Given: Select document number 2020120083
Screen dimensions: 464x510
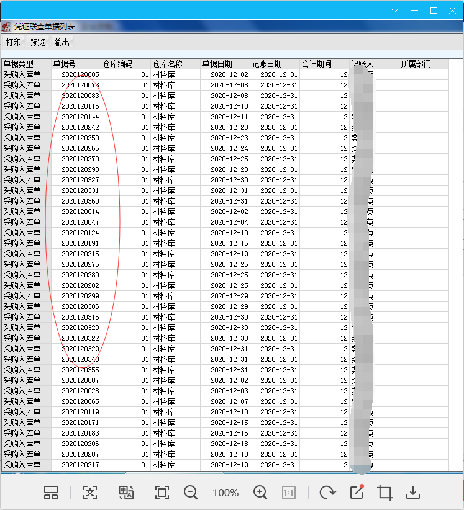Looking at the screenshot, I should (x=80, y=96).
